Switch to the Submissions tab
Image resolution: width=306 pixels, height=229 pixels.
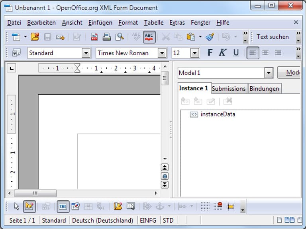click(229, 89)
